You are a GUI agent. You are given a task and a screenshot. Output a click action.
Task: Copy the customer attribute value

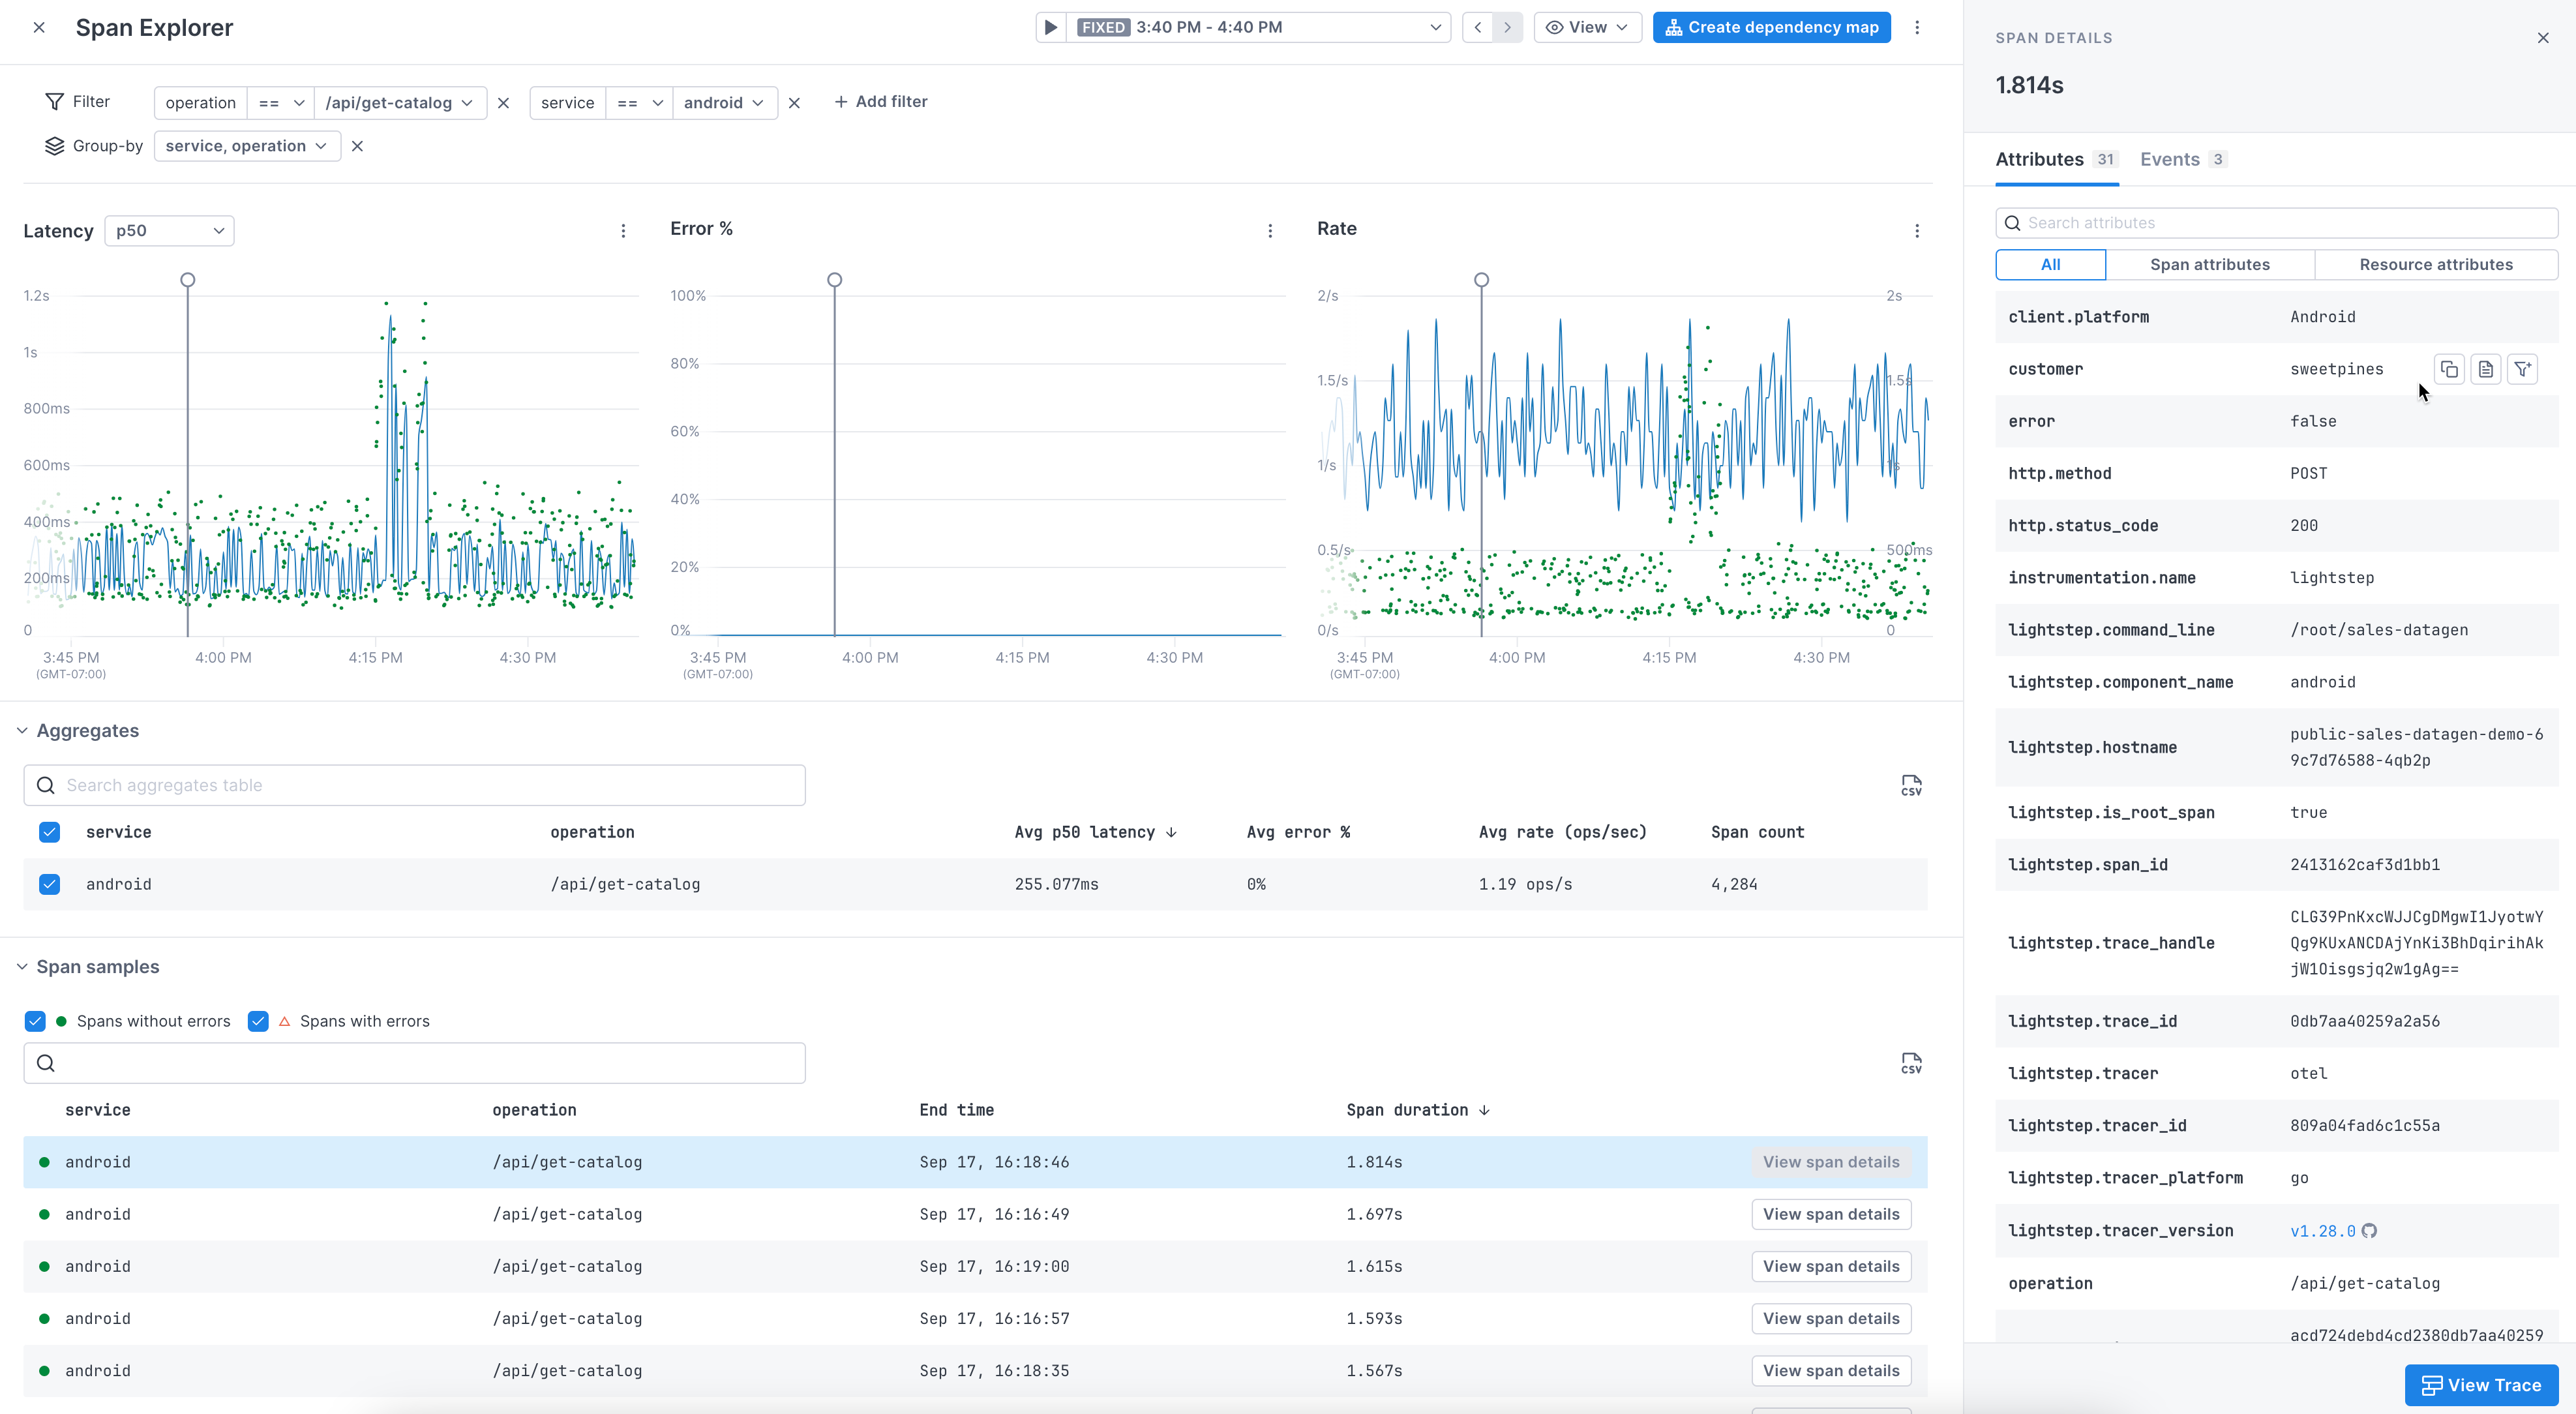point(2450,369)
